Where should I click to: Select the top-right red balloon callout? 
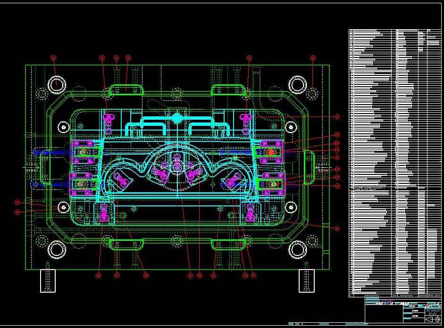pyautogui.click(x=313, y=57)
